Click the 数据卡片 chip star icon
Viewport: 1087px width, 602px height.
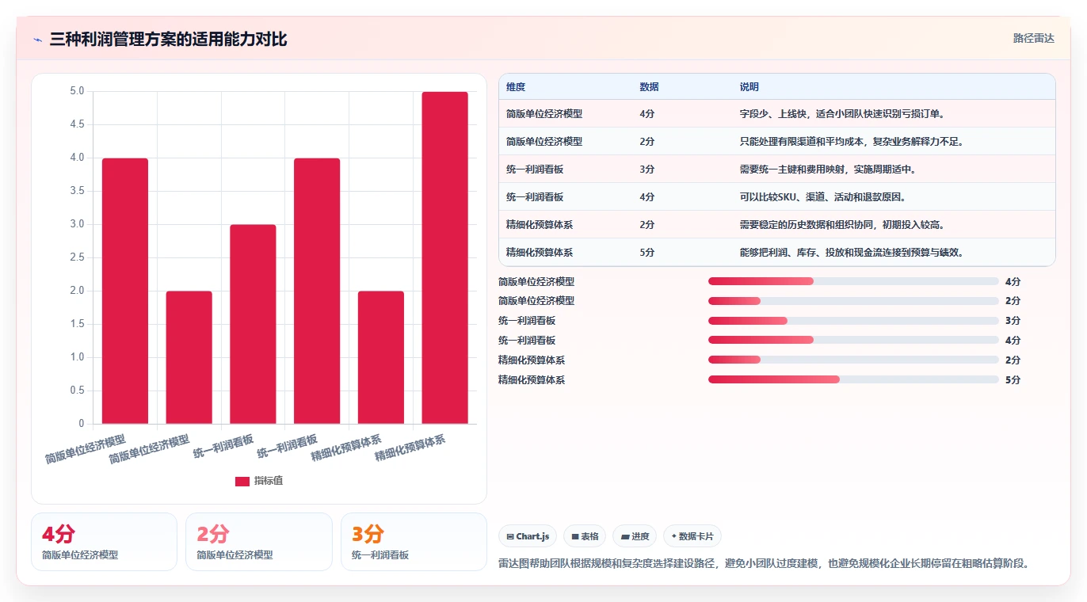[674, 536]
